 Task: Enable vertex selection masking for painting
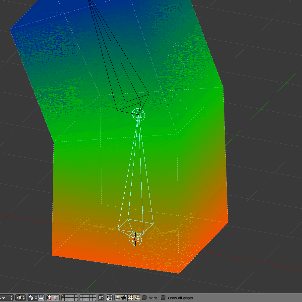coord(56,298)
